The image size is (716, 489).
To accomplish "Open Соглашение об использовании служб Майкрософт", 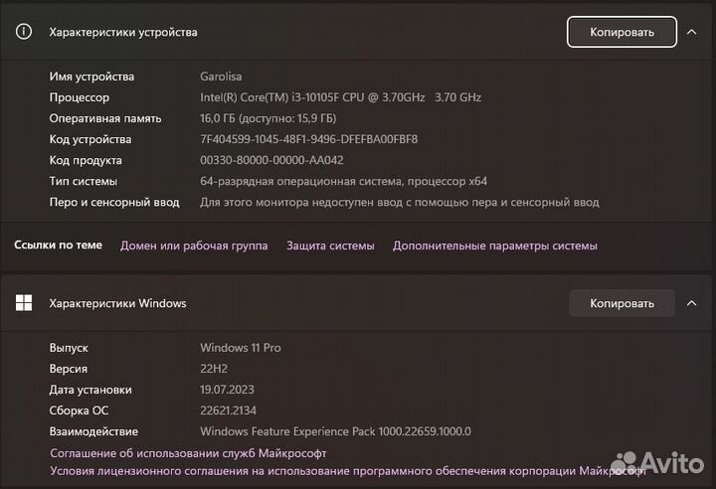I will [188, 453].
